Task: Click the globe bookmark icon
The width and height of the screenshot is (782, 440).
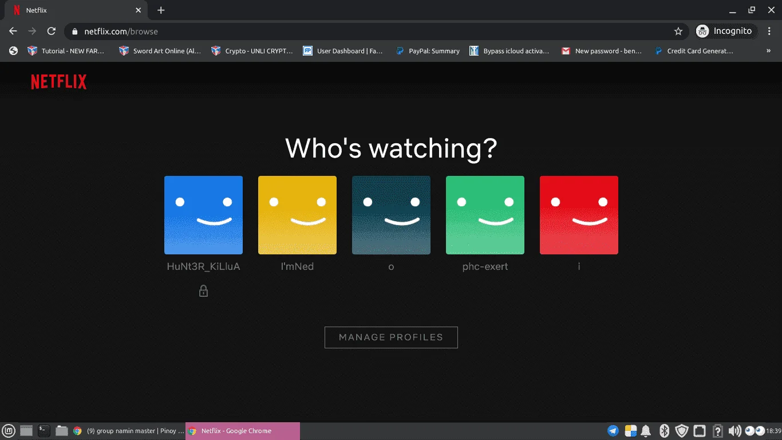Action: pos(14,51)
